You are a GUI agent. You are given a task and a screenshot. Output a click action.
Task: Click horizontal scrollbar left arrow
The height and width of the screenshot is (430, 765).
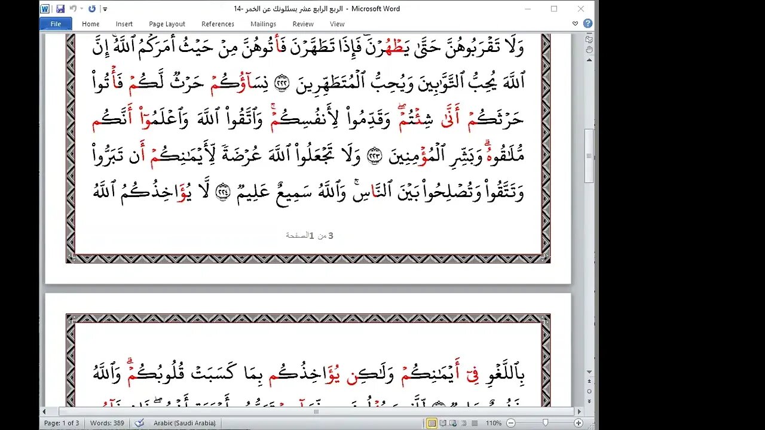(x=44, y=411)
